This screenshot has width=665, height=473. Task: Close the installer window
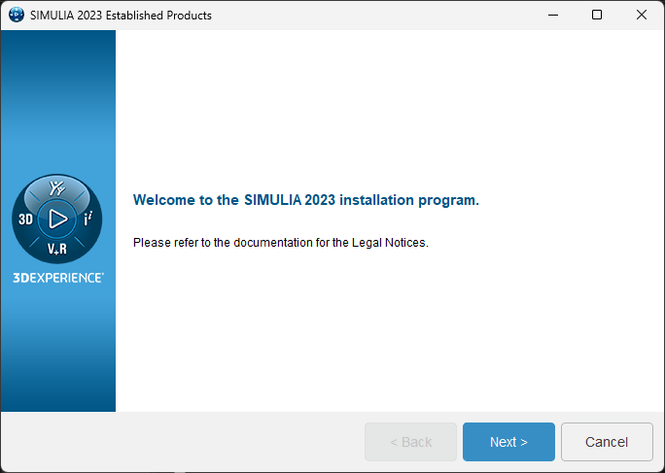pyautogui.click(x=642, y=16)
